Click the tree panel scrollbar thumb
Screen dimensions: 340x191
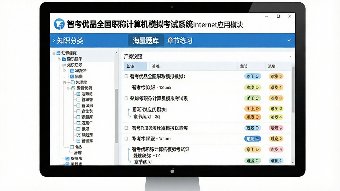(x=116, y=116)
